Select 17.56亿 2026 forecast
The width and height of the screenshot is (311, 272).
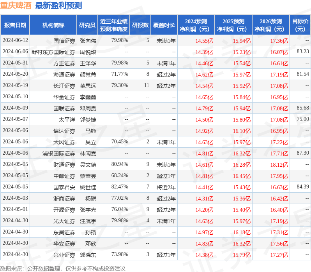pos(279,244)
